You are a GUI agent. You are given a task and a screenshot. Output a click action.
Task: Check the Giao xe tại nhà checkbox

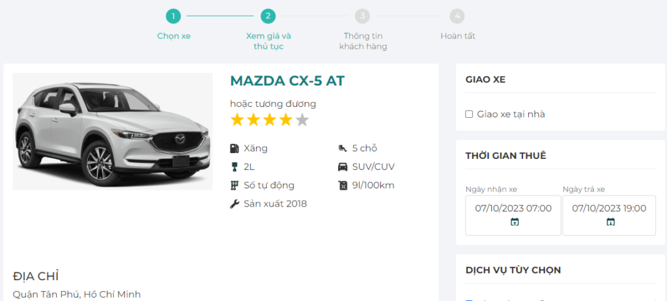click(469, 114)
